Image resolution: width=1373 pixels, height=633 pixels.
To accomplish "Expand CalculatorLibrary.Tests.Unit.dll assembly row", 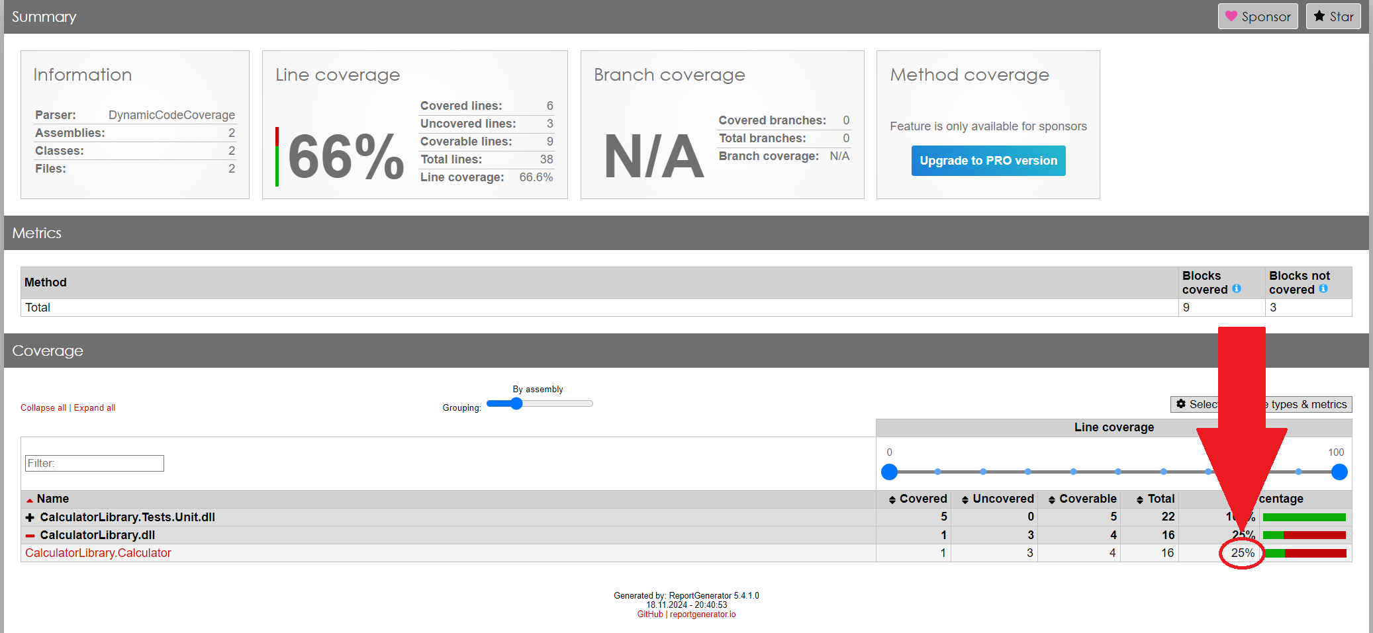I will [30, 517].
